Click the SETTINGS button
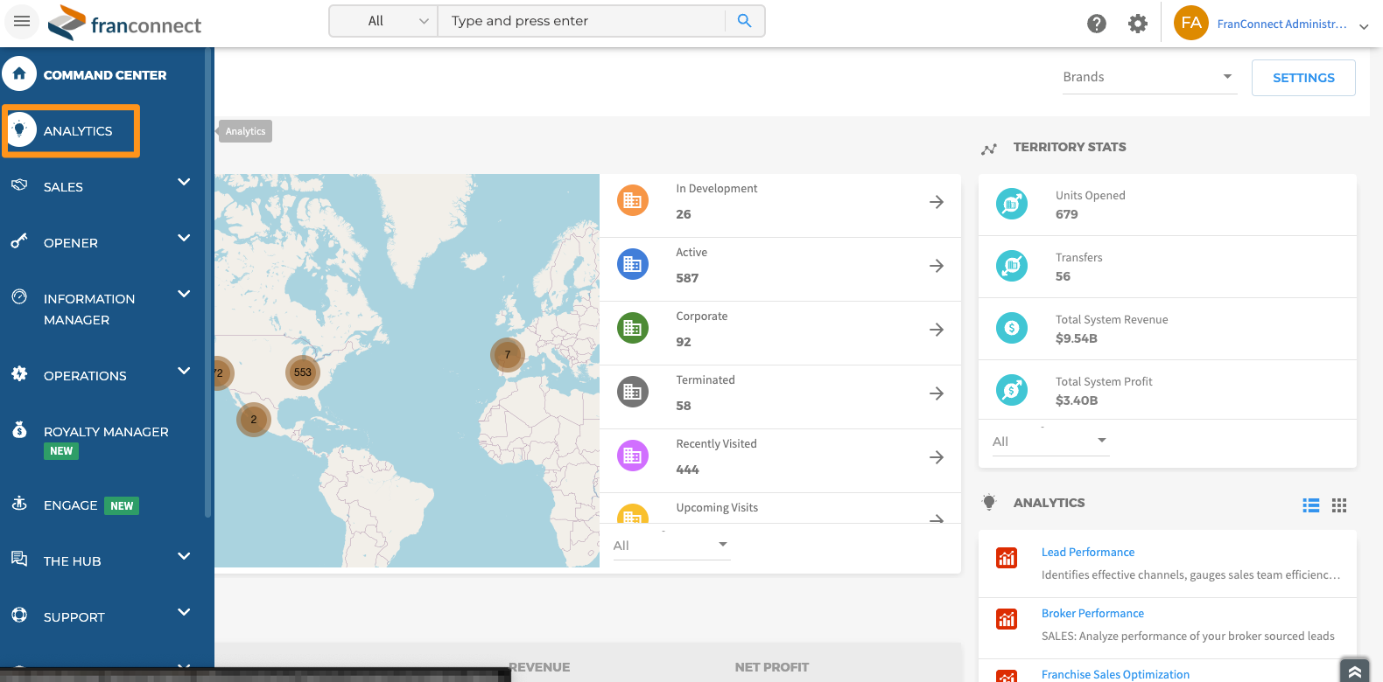 (1302, 78)
